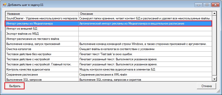Close the Добавить шаг в задачу dialog
Screen dimensions: 222x95
pyautogui.click(x=216, y=5)
